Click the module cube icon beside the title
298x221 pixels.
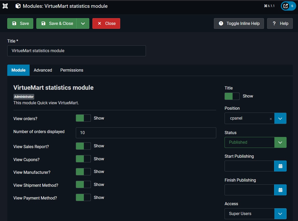coord(18,6)
